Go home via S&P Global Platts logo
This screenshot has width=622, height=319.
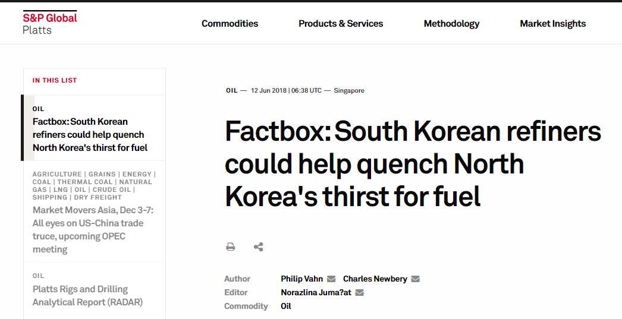49,23
